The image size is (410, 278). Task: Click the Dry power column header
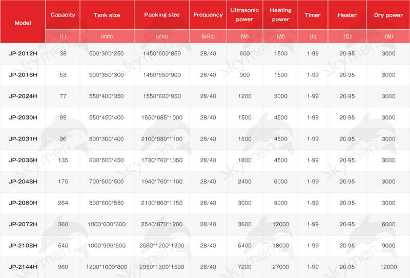click(x=388, y=15)
